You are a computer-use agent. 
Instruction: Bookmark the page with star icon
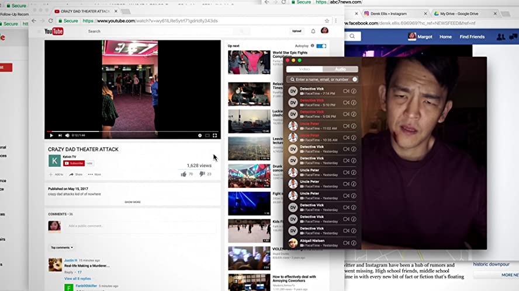pos(327,20)
